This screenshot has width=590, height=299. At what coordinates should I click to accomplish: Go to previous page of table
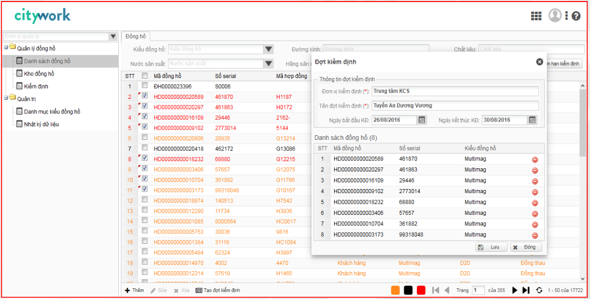point(447,290)
